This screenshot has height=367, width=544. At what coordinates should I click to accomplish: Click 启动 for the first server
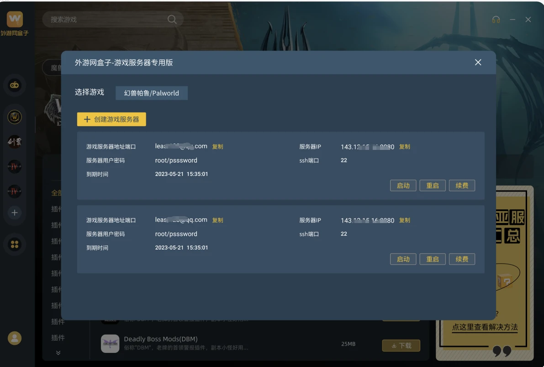click(x=403, y=186)
